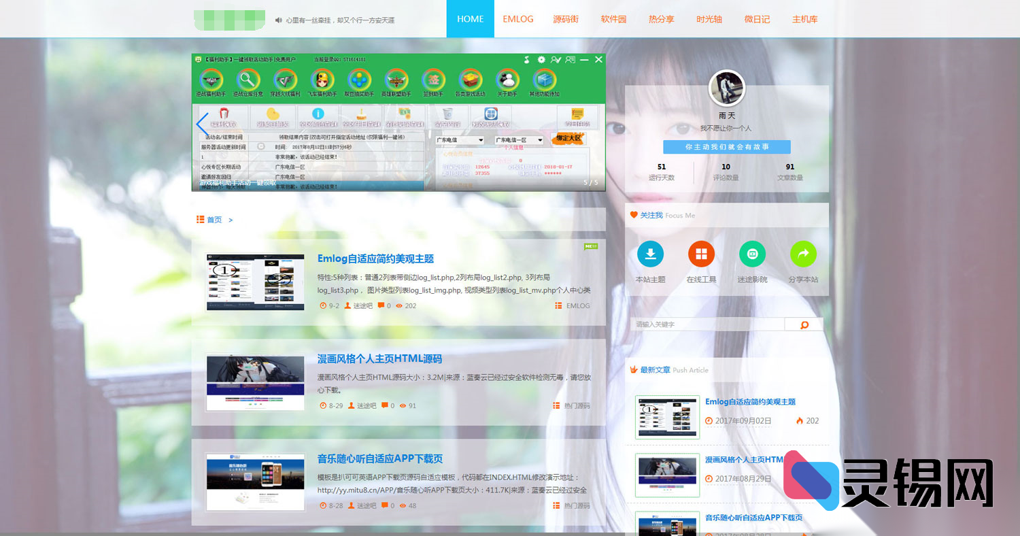
Task: Open the orange 在线工具 tools icon
Action: tap(701, 253)
